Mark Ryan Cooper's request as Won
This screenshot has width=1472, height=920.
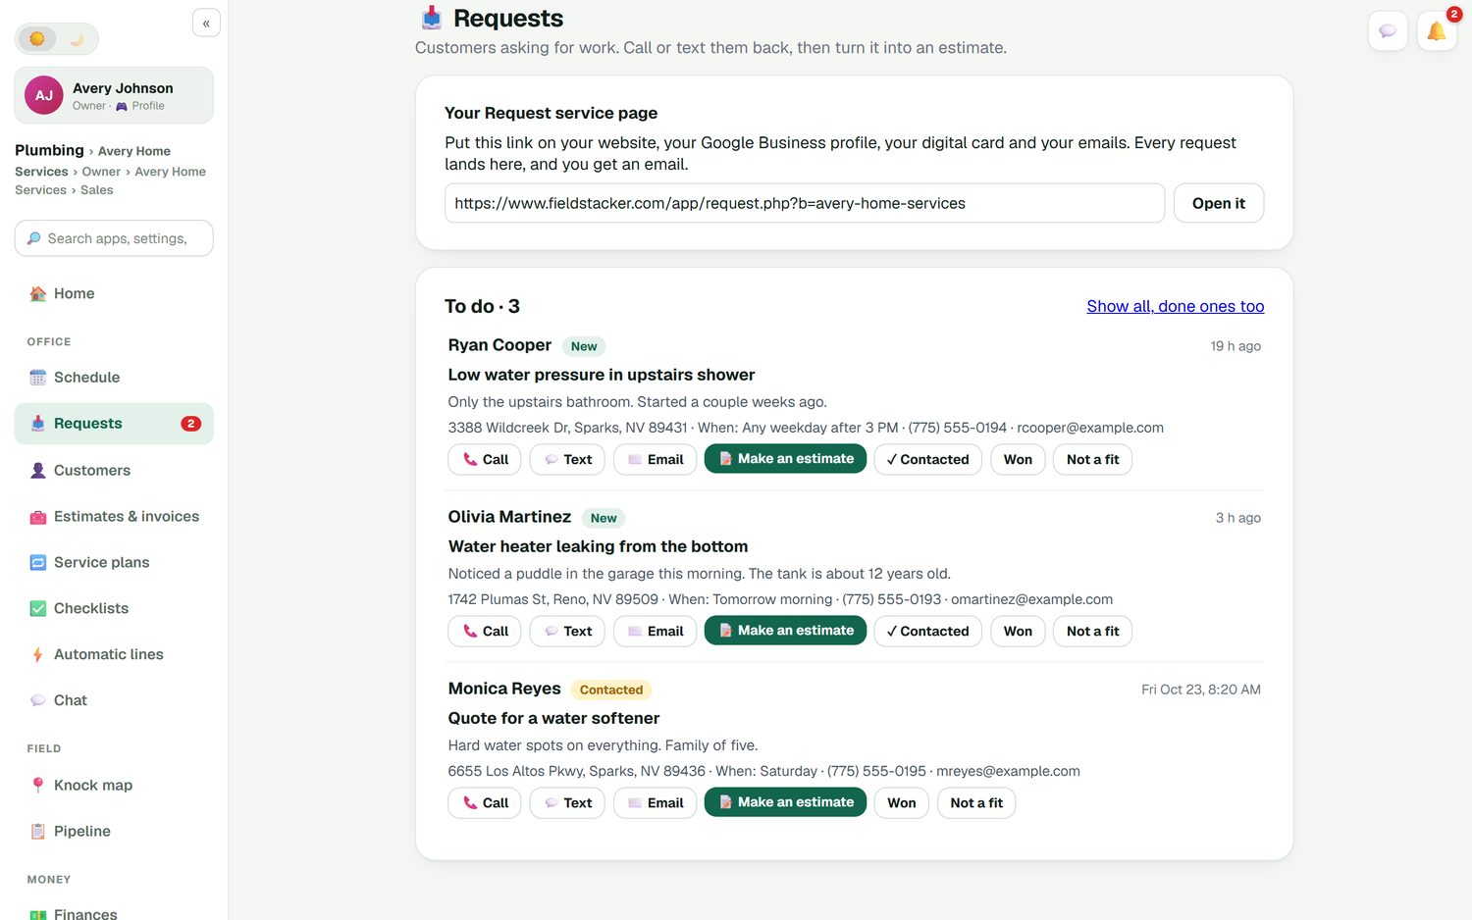(x=1018, y=459)
